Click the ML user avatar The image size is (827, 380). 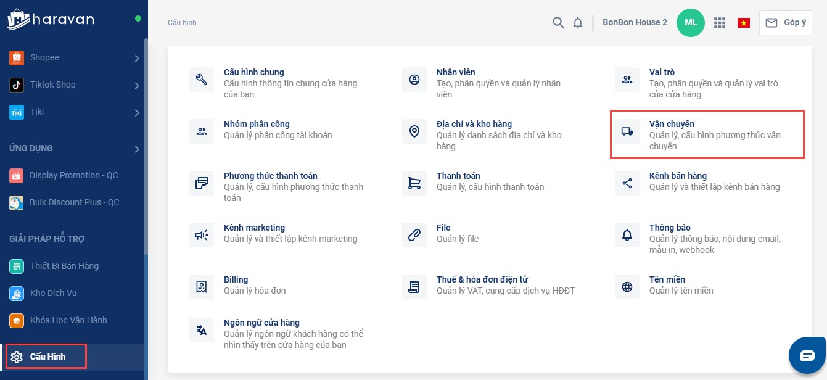(x=690, y=23)
